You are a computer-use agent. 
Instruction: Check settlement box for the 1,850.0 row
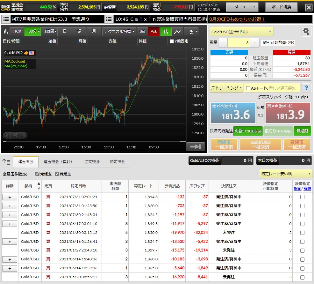click(x=303, y=233)
